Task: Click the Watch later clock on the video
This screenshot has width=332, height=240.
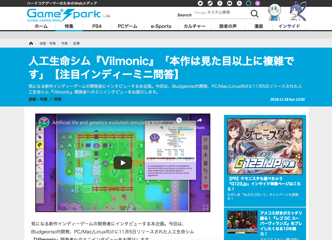Action: point(179,120)
